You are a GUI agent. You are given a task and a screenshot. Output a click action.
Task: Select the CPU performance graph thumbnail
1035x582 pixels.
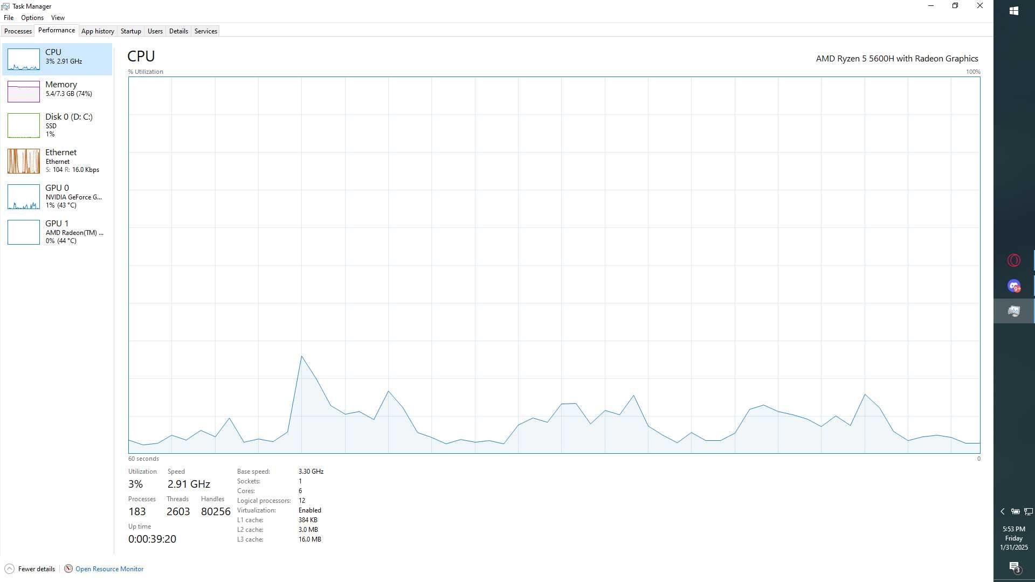24,59
